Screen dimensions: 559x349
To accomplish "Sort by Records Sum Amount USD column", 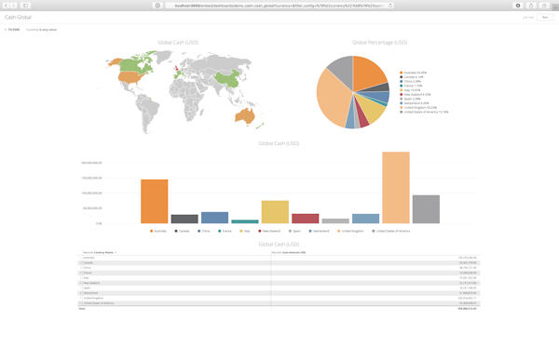I will pos(289,252).
